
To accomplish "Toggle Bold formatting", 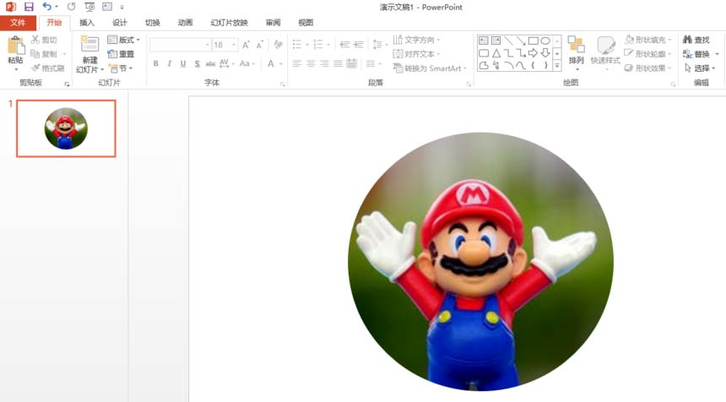I will [156, 63].
